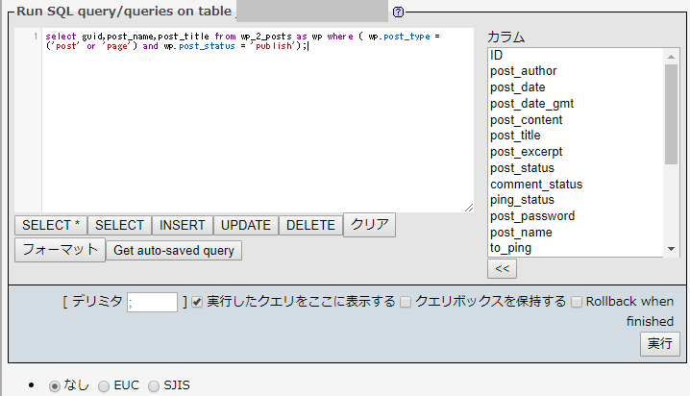Clear the query with the クリア button
Image resolution: width=690 pixels, height=396 pixels.
(x=370, y=225)
